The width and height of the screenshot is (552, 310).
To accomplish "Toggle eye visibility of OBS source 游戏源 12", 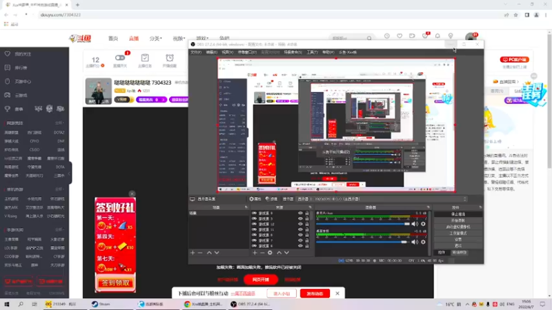I will click(x=300, y=224).
